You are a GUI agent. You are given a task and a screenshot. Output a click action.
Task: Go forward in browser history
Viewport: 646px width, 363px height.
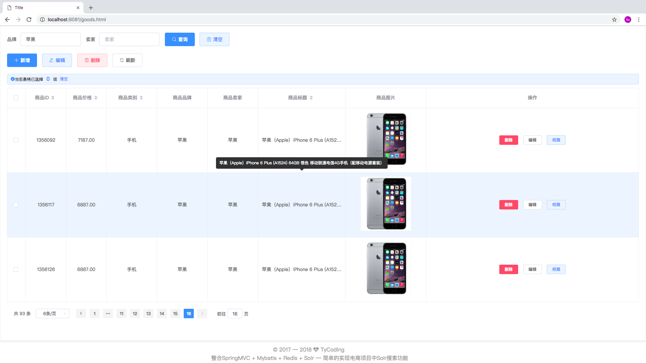pos(18,20)
